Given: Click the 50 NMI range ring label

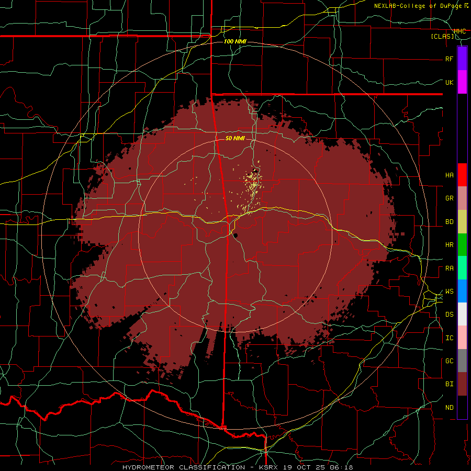Looking at the screenshot, I should tap(235, 138).
